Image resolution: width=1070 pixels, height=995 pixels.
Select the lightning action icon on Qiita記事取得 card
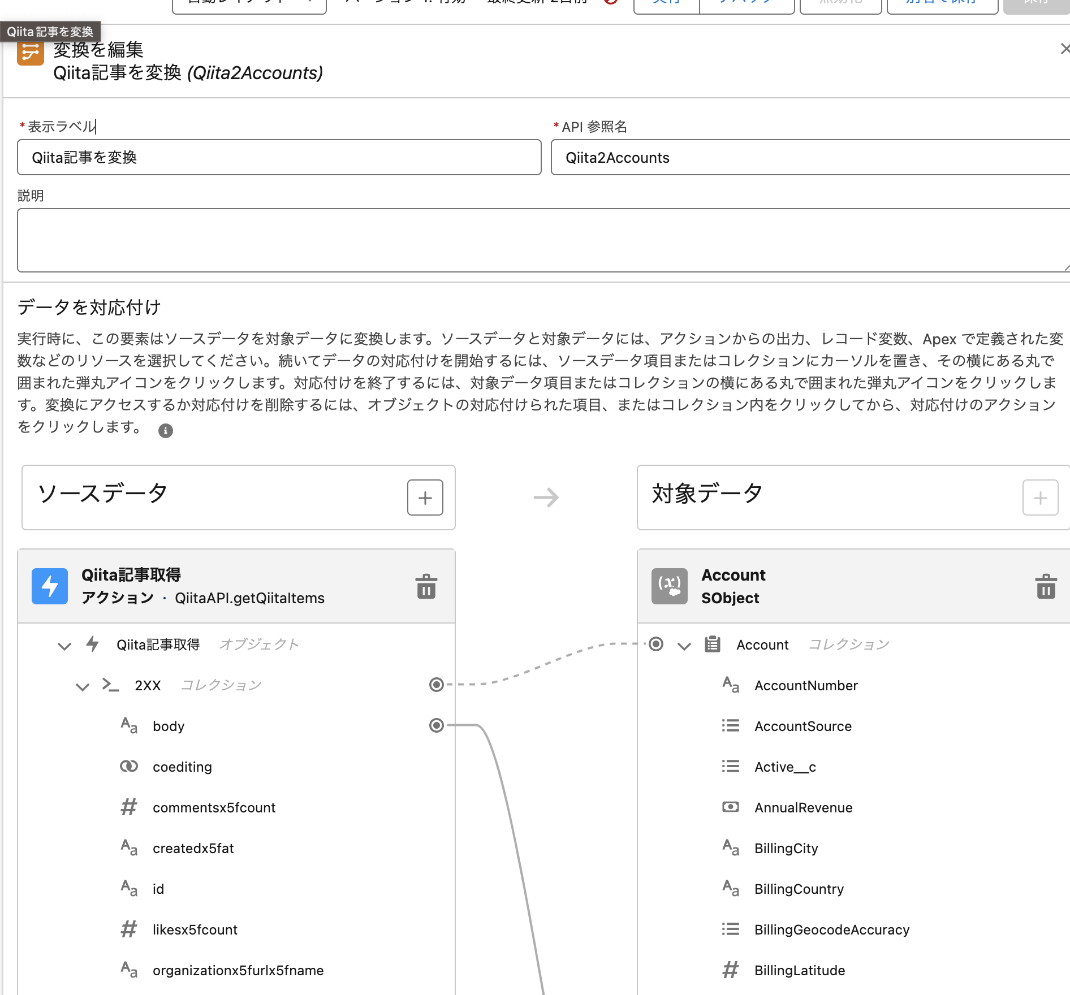(x=50, y=586)
